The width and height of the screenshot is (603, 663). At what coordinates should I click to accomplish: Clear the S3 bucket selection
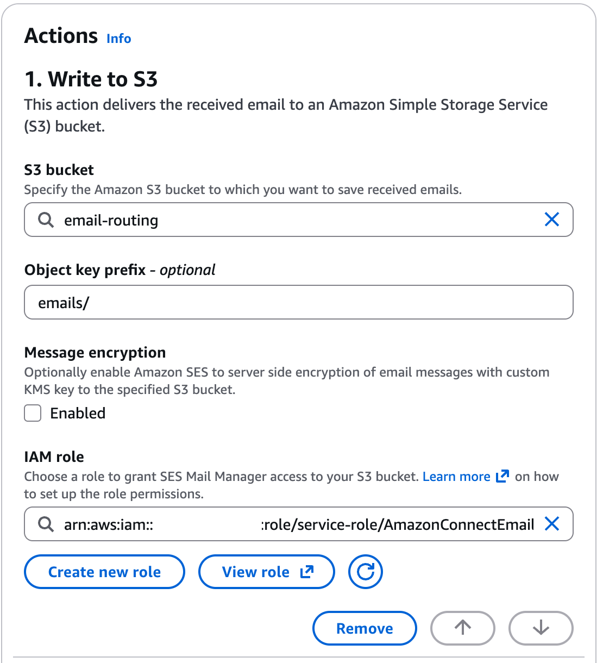pyautogui.click(x=551, y=220)
